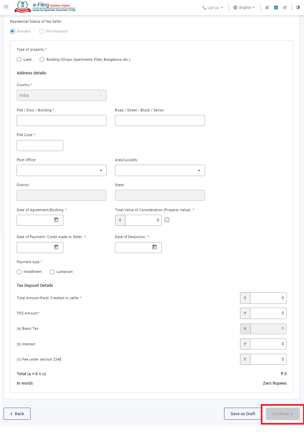304x434 pixels.
Task: Open calendar for Date of Deduction
Action: (154, 247)
